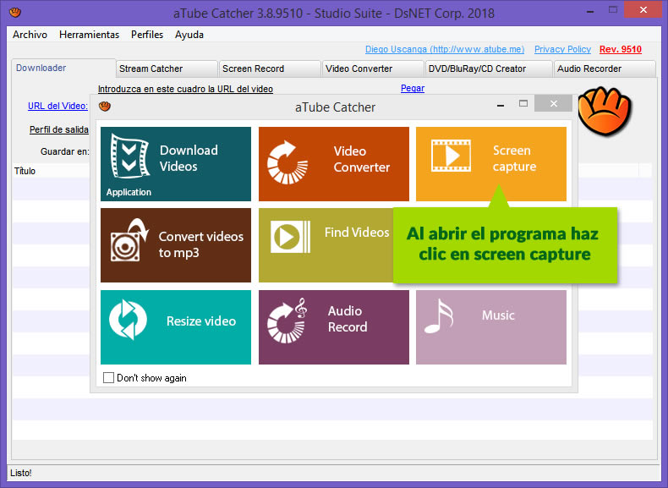Click the Video Converter tile label
The height and width of the screenshot is (488, 668).
click(362, 158)
